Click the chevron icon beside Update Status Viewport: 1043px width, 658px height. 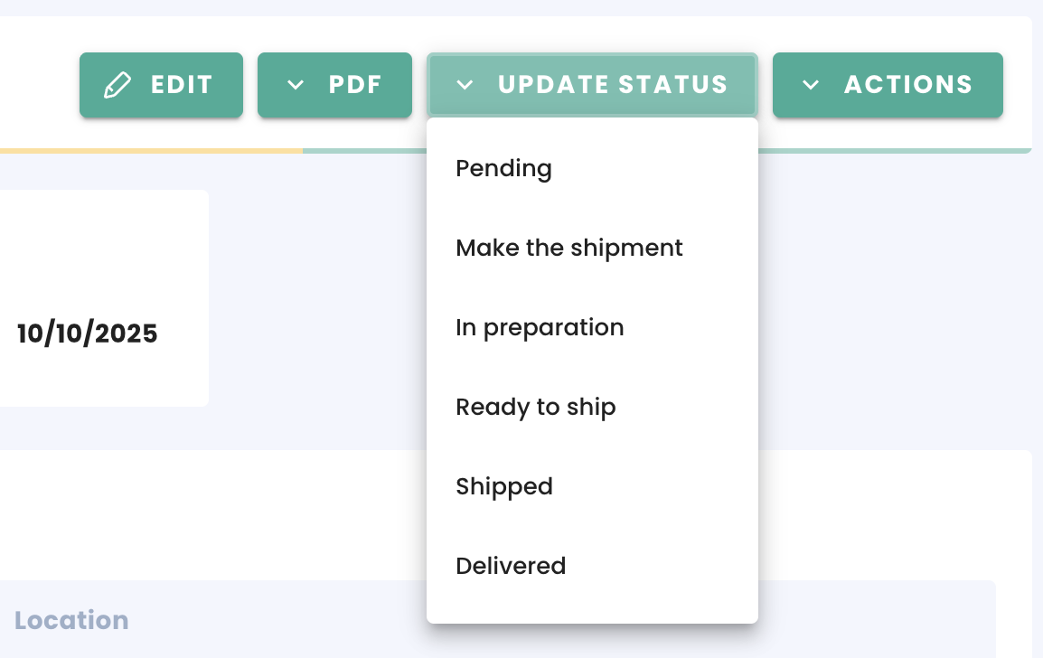(x=465, y=85)
